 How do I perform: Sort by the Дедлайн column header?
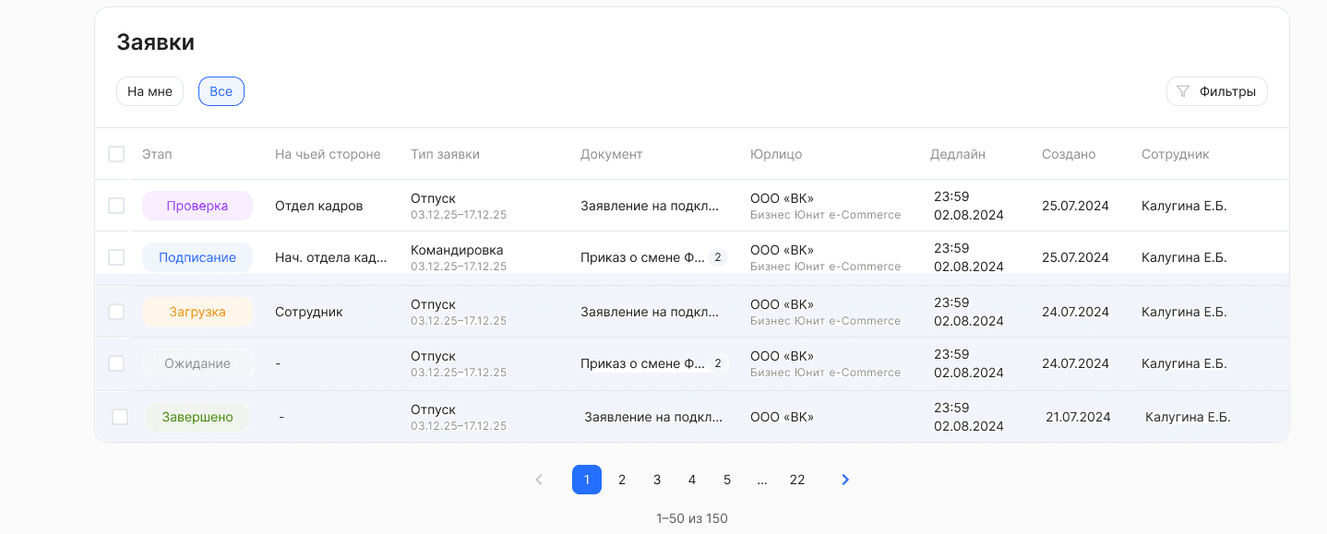[x=958, y=154]
